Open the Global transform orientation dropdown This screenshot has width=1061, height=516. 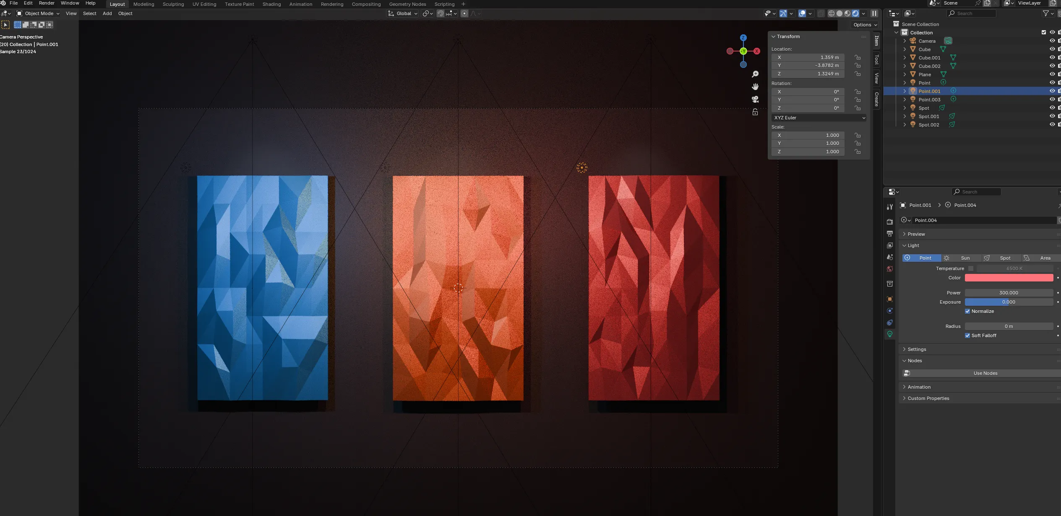point(403,13)
